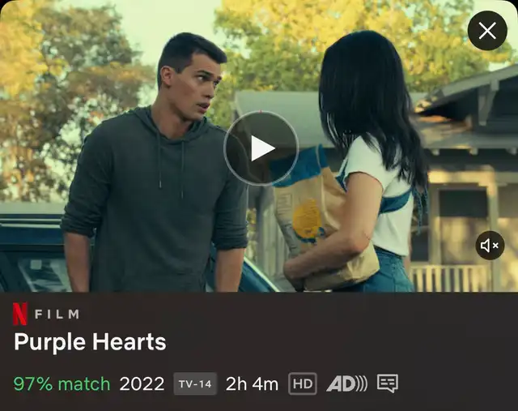Open the Purple Hearts title
The width and height of the screenshot is (518, 411).
click(90, 342)
